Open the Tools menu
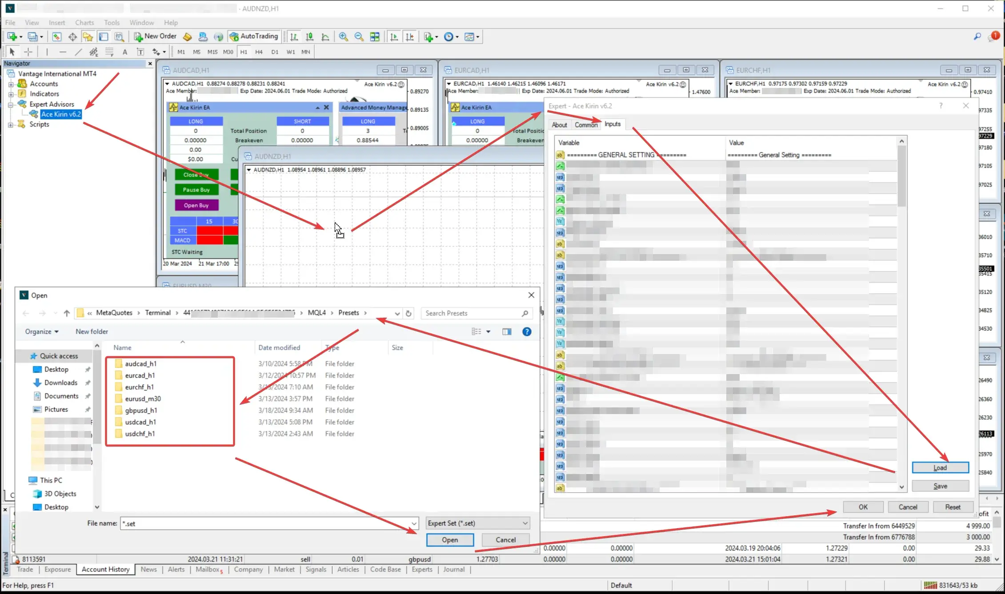The image size is (1005, 594). pos(112,23)
